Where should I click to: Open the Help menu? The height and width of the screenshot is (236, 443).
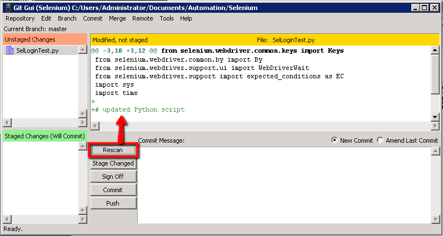click(x=186, y=18)
